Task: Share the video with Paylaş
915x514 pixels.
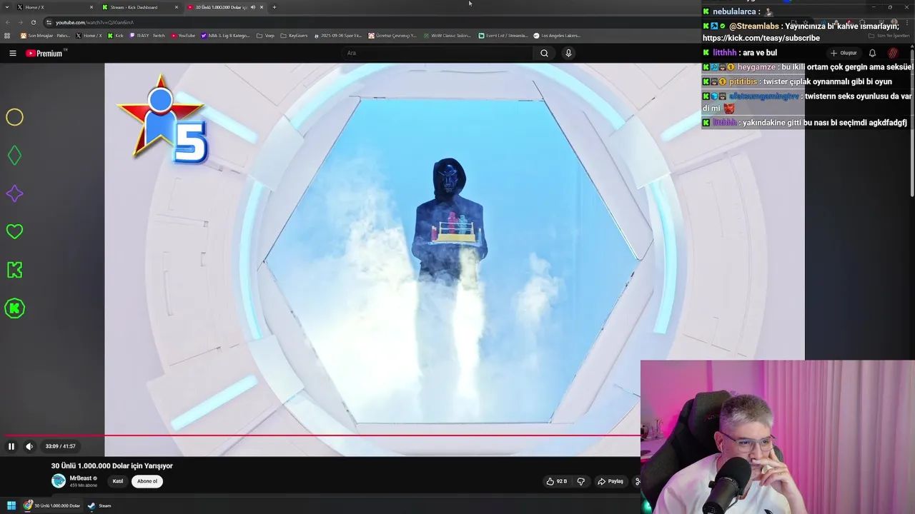Action: click(610, 481)
